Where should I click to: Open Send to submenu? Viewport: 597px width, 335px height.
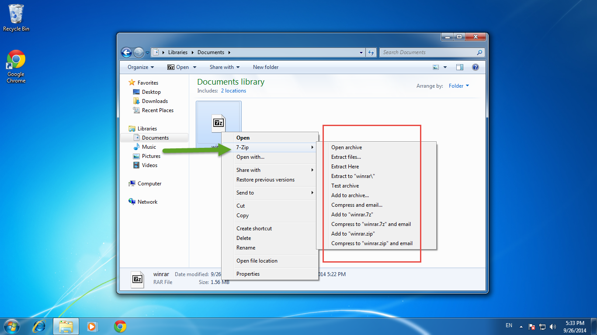pyautogui.click(x=270, y=193)
